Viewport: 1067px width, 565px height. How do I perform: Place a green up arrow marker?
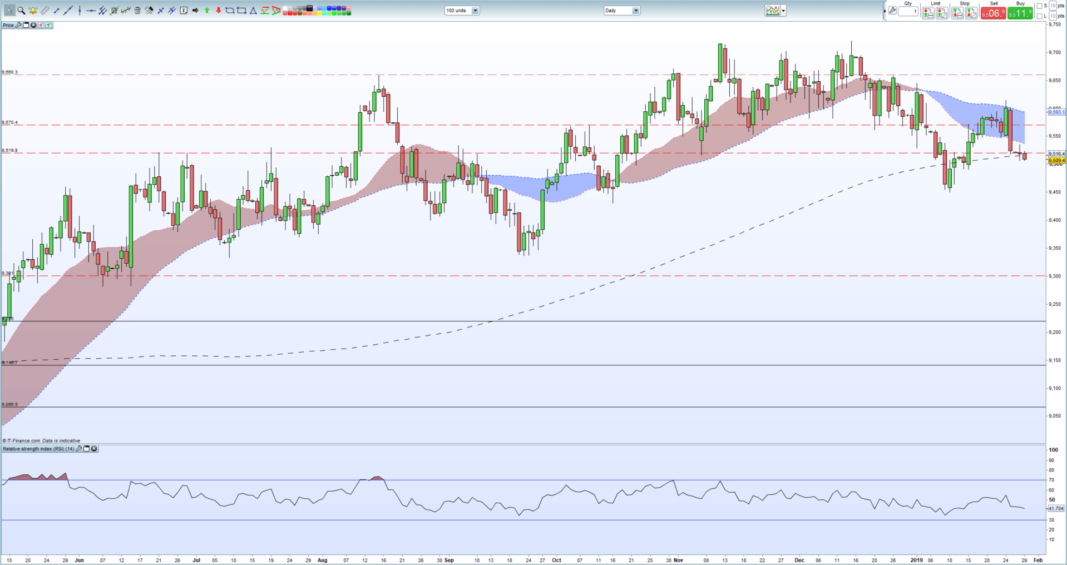207,10
